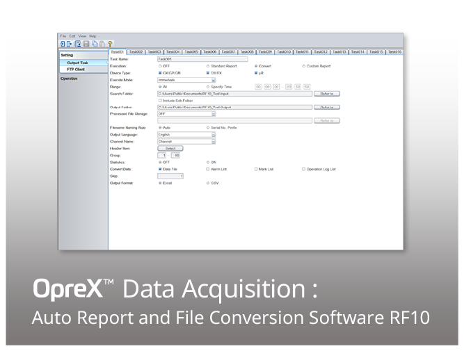Click the copy toolbar icon
Screen dimensions: 464x351
pos(95,44)
